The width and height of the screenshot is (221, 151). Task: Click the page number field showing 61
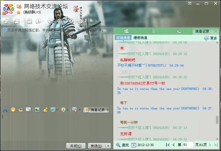(x=188, y=145)
